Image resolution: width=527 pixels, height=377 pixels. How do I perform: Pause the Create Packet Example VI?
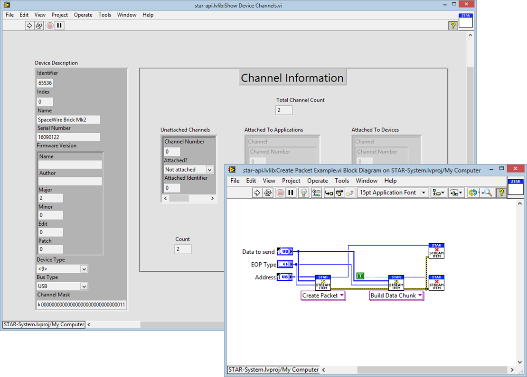tap(291, 193)
